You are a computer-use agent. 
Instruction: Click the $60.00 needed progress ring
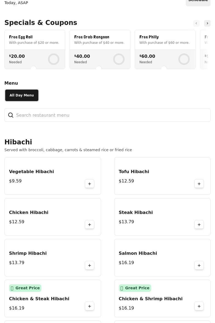184,59
